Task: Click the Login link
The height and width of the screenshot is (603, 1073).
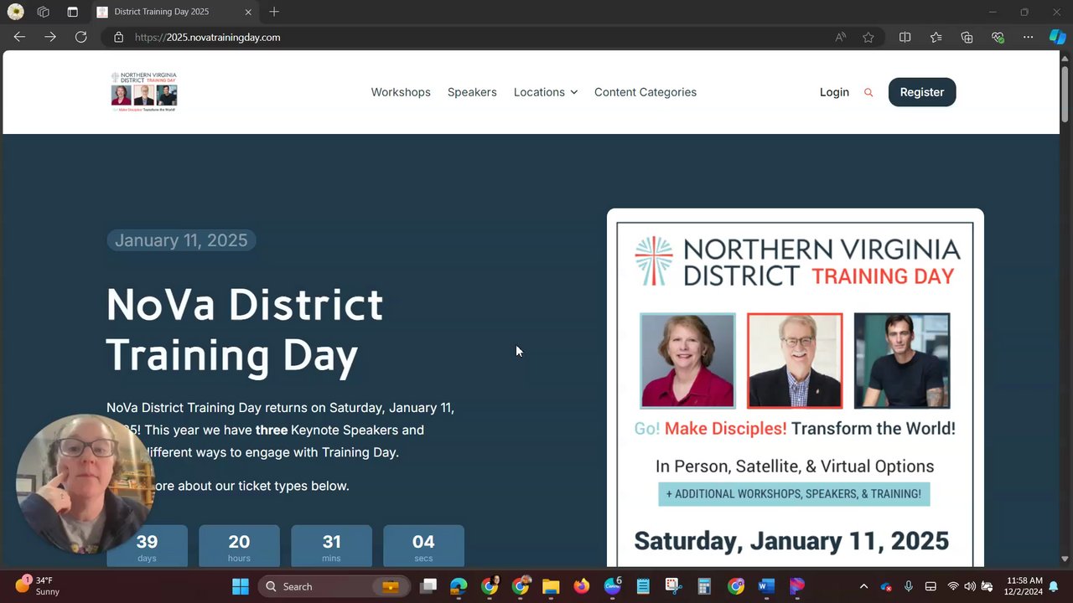Action: [x=834, y=92]
